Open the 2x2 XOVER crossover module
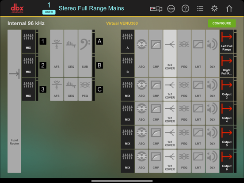The width and height of the screenshot is (244, 183). point(170,53)
